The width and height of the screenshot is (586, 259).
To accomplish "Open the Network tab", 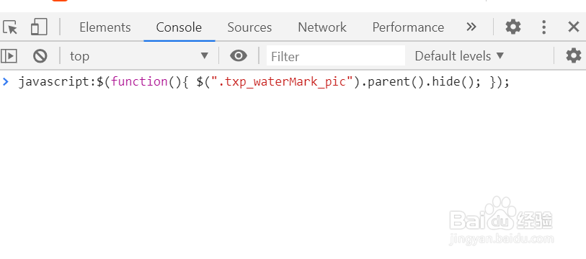I will pos(322,27).
